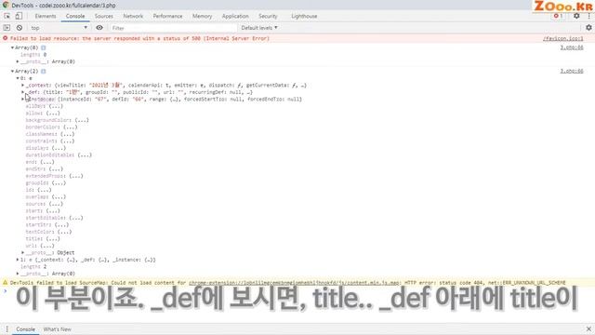Select the What's New drawer tab
595x335 pixels.
click(57, 329)
